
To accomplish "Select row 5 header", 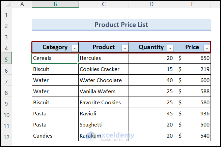I will pyautogui.click(x=6, y=59).
